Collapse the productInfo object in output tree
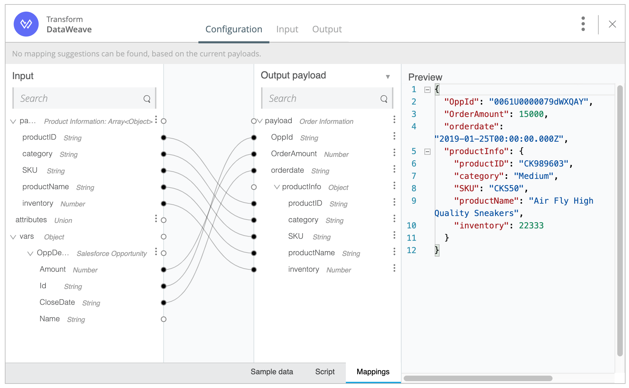 coord(277,187)
